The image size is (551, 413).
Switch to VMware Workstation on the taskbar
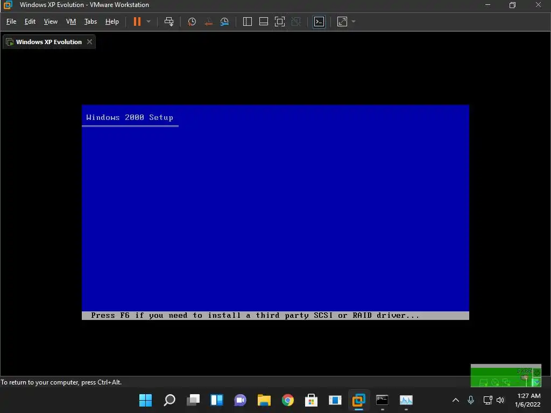click(x=359, y=400)
